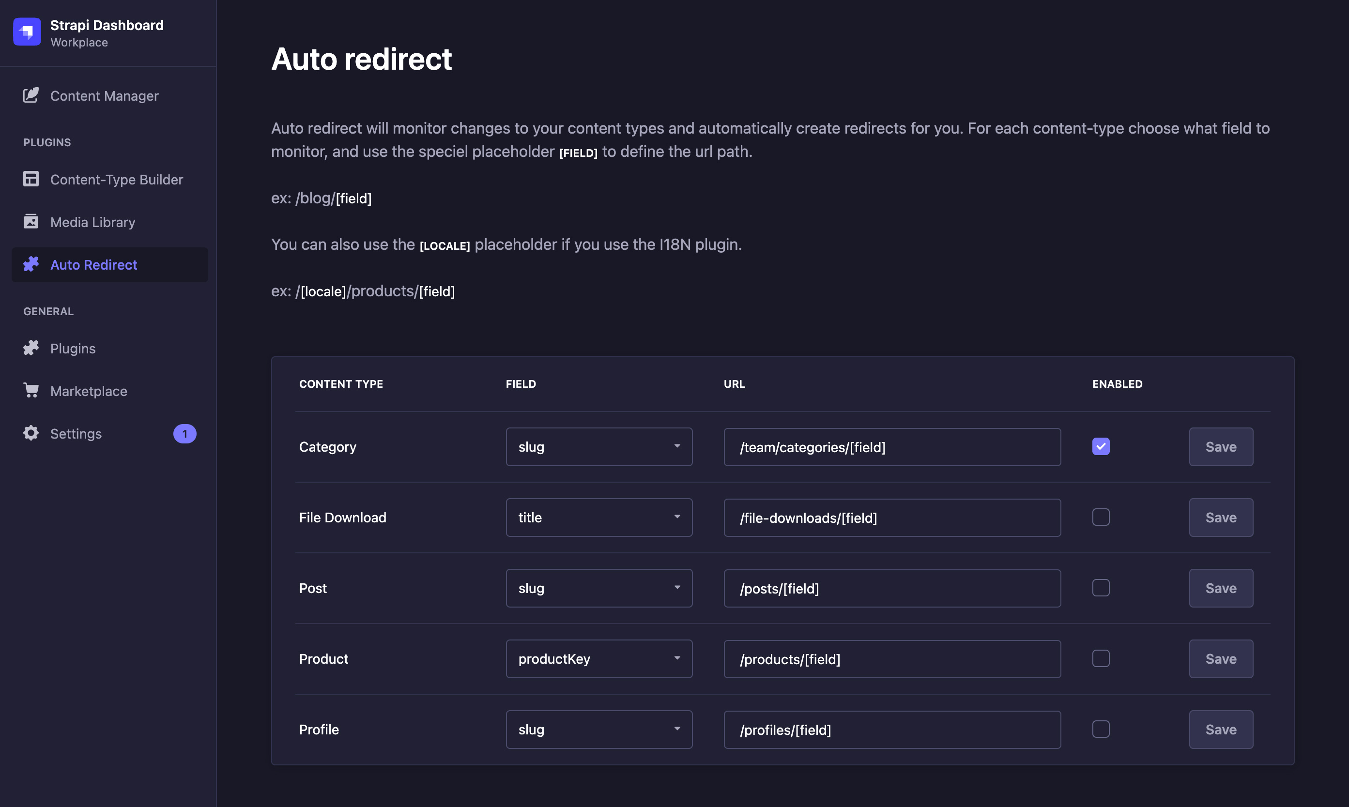This screenshot has height=807, width=1349.
Task: Go to Content-Type Builder in sidebar
Action: [116, 180]
